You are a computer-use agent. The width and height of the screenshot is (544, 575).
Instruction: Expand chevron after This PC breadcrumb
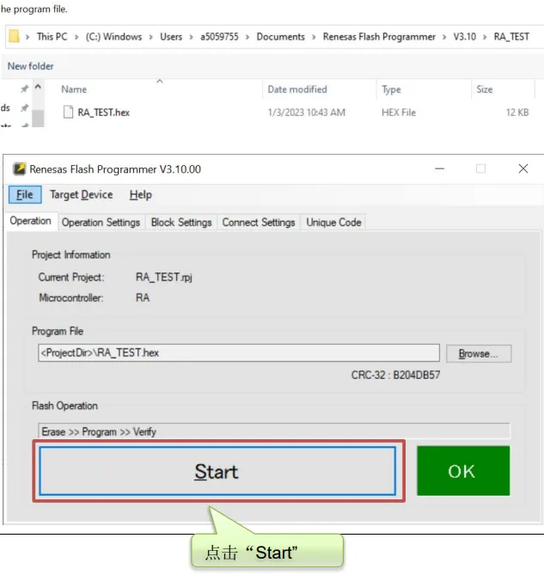click(x=76, y=37)
